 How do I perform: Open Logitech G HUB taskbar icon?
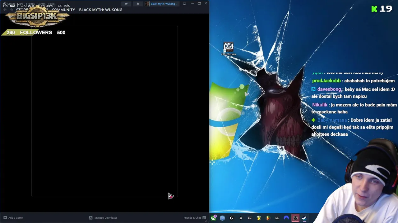(x=231, y=218)
